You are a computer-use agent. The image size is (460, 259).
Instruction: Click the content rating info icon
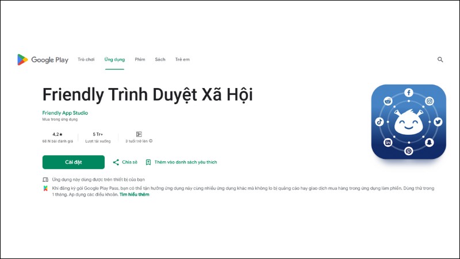click(x=151, y=141)
